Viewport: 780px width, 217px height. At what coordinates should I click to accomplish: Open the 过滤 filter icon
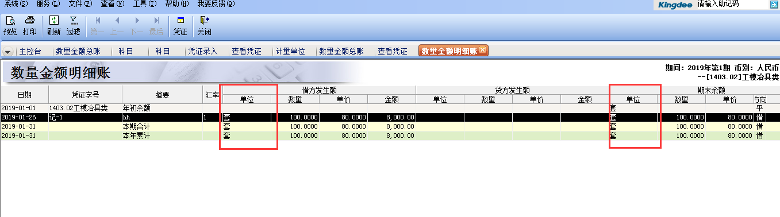[x=73, y=25]
